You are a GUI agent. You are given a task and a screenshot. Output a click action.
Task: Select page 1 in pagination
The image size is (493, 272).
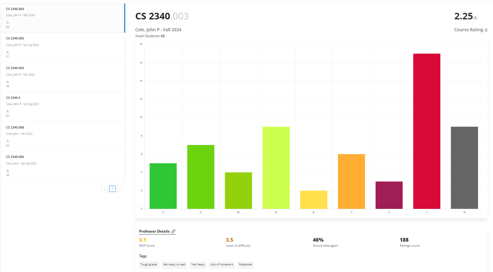point(112,189)
